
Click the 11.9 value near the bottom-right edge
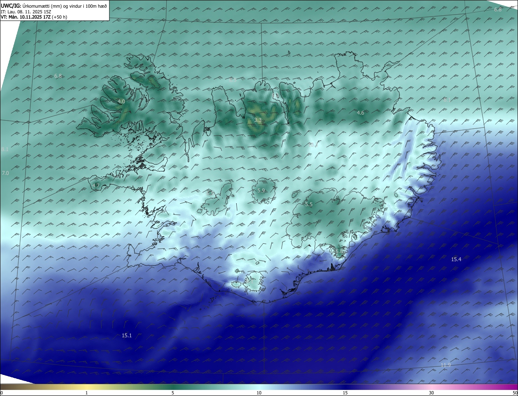446,365
